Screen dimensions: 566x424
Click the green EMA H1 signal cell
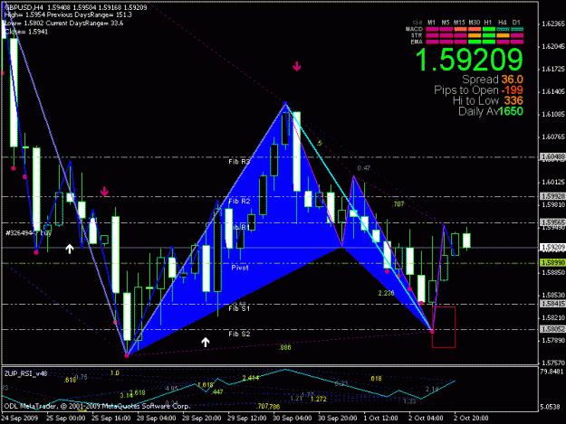(488, 42)
